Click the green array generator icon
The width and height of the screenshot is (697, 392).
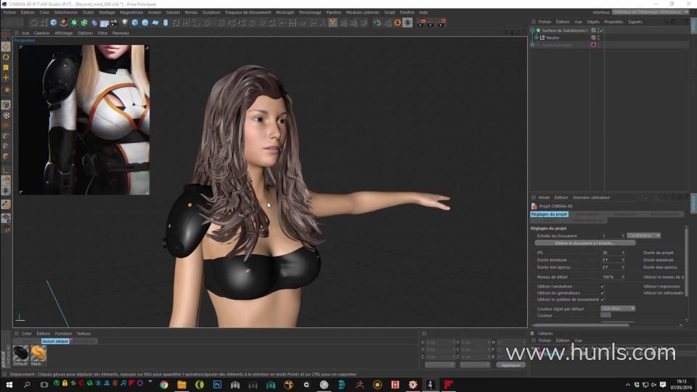coord(74,23)
